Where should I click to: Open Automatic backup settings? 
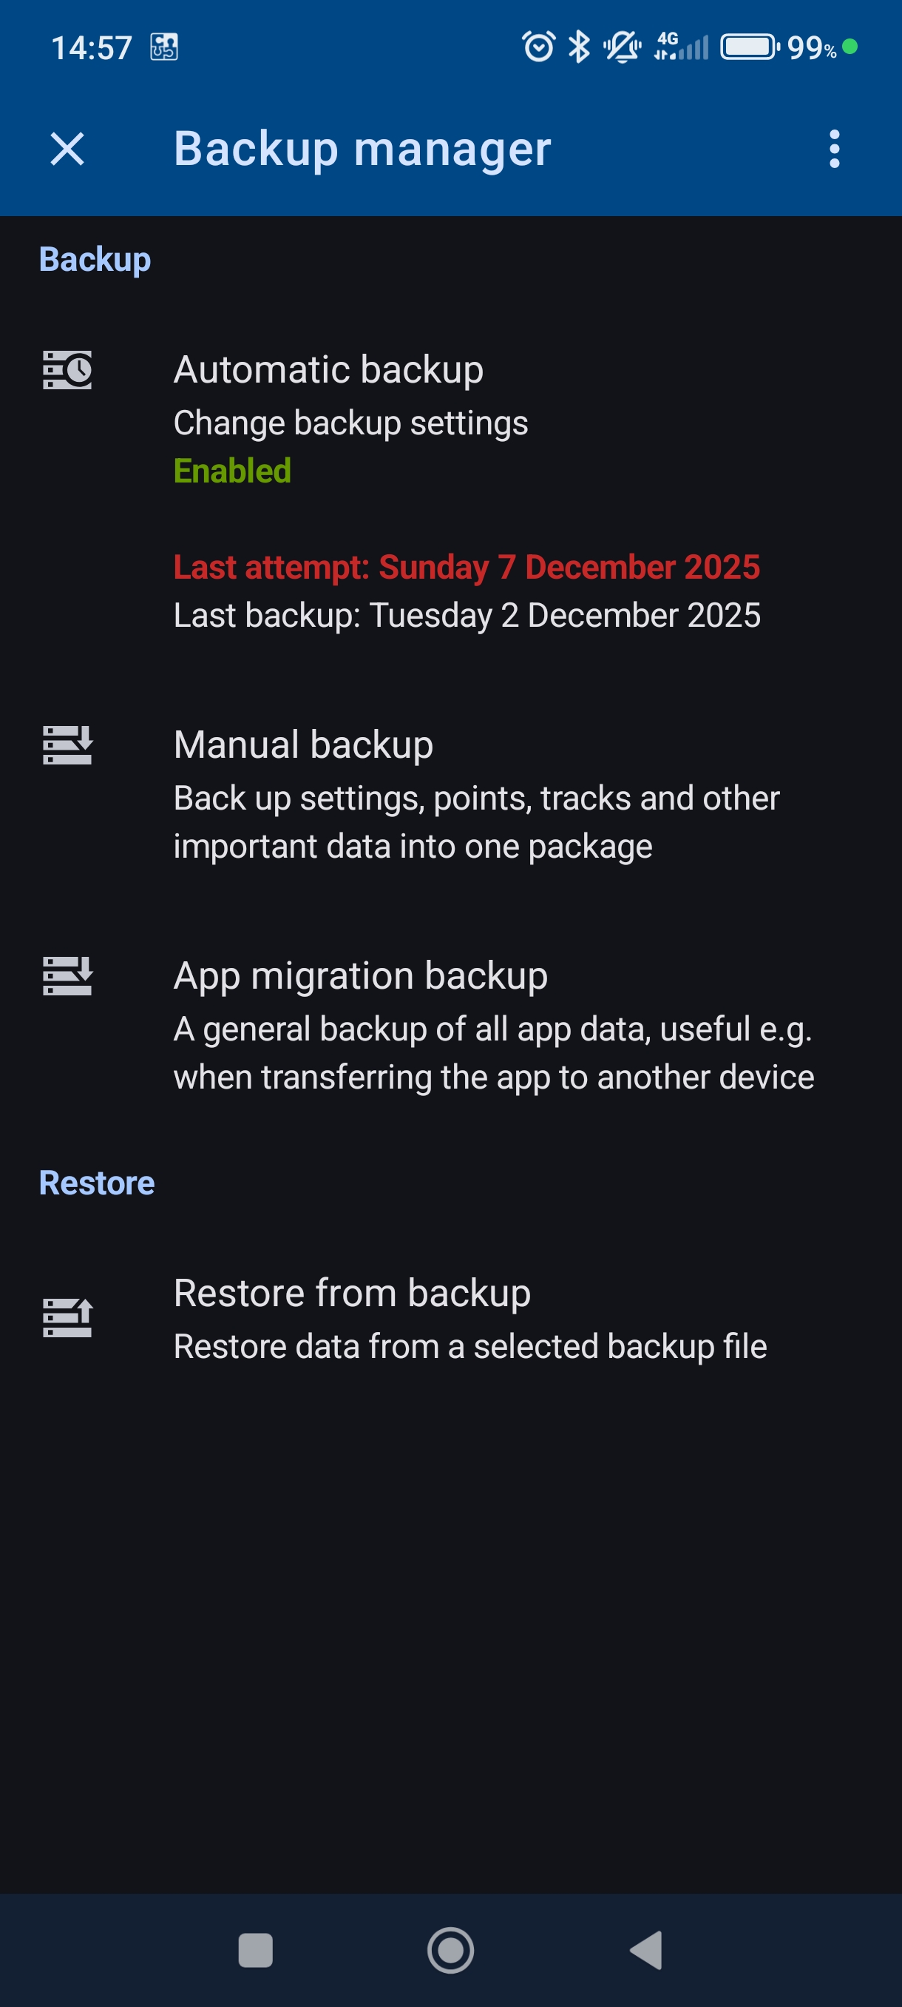point(328,370)
